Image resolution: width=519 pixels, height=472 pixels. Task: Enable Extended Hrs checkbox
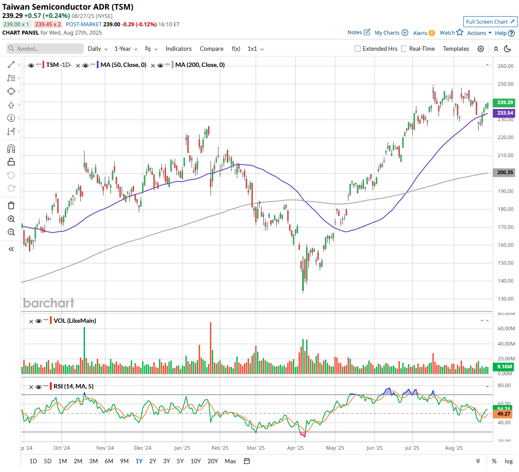pos(357,49)
